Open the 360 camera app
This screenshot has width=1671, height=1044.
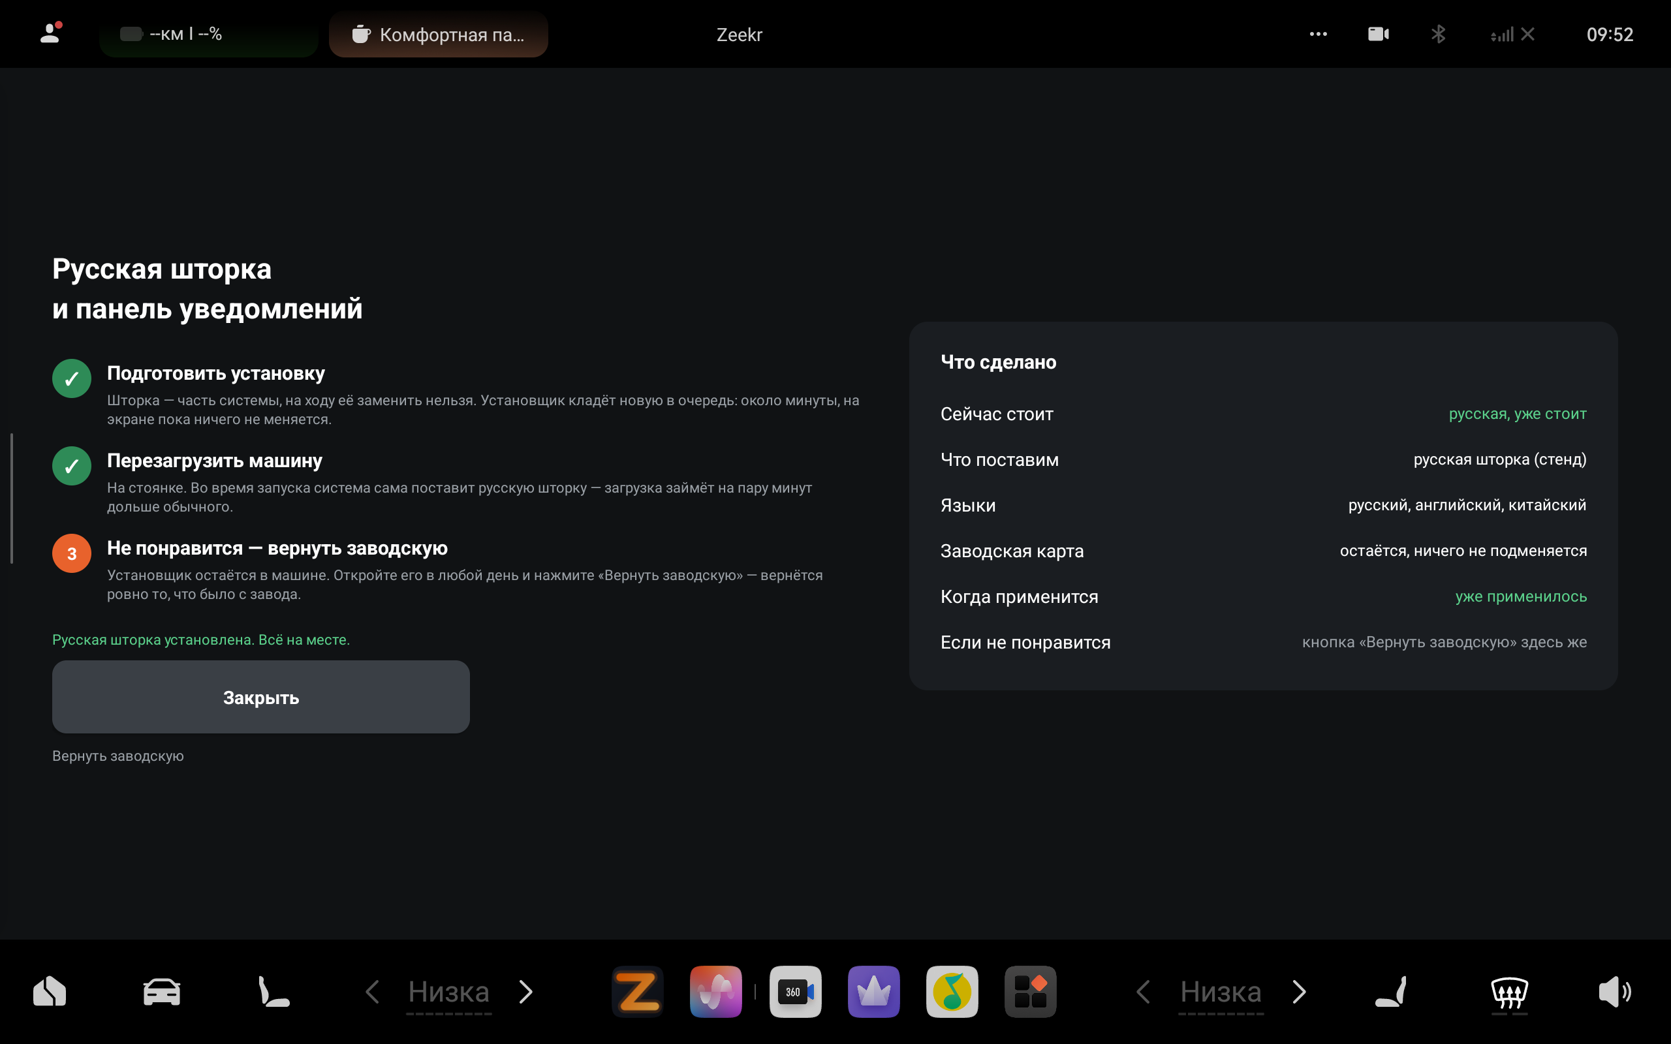(796, 992)
